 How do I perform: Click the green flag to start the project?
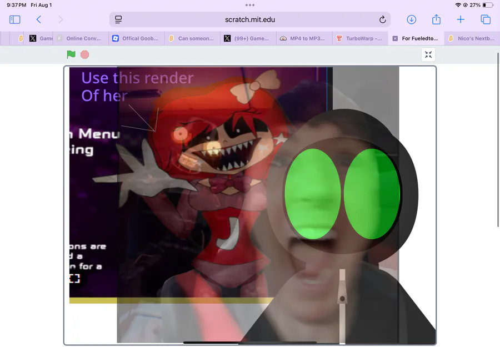(x=71, y=54)
